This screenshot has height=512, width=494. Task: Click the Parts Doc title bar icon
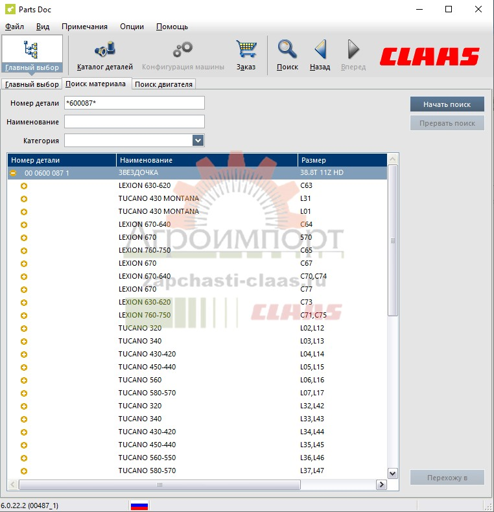pos(10,9)
